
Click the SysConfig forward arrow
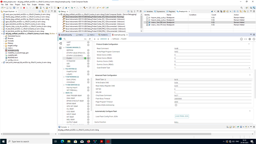98,39
